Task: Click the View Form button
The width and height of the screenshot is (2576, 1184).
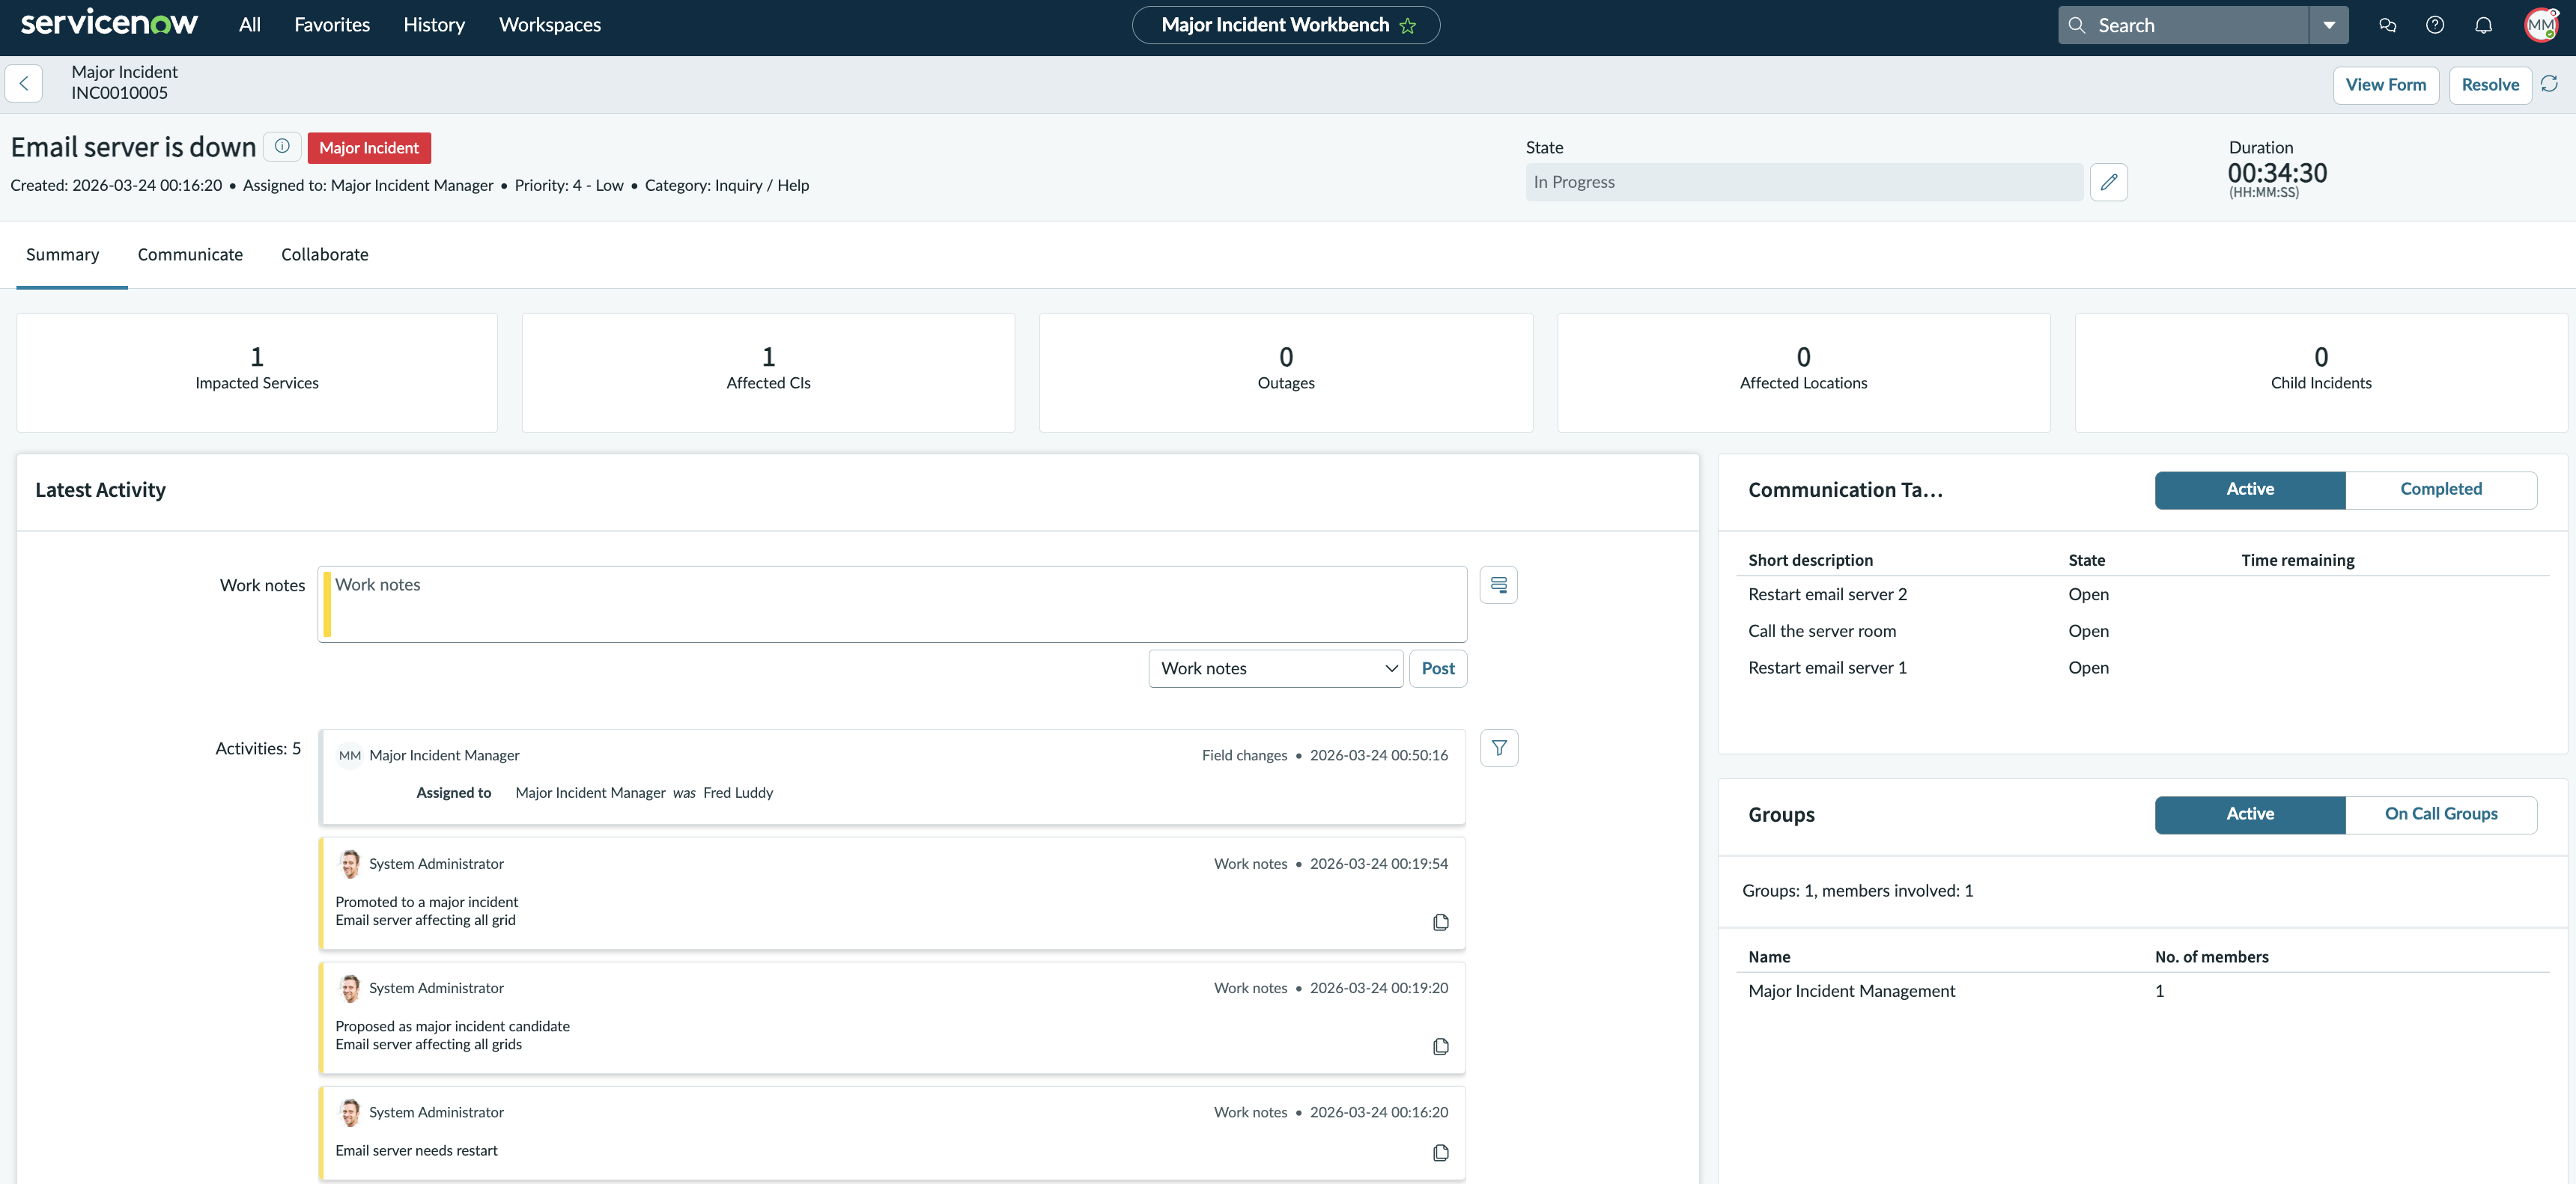Action: click(x=2386, y=85)
